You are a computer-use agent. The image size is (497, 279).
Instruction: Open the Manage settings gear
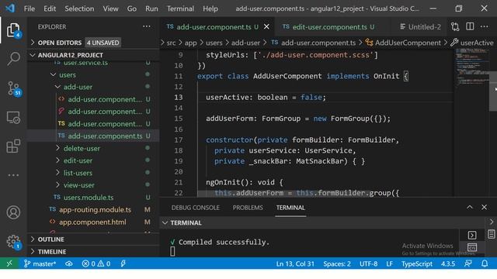tap(13, 242)
